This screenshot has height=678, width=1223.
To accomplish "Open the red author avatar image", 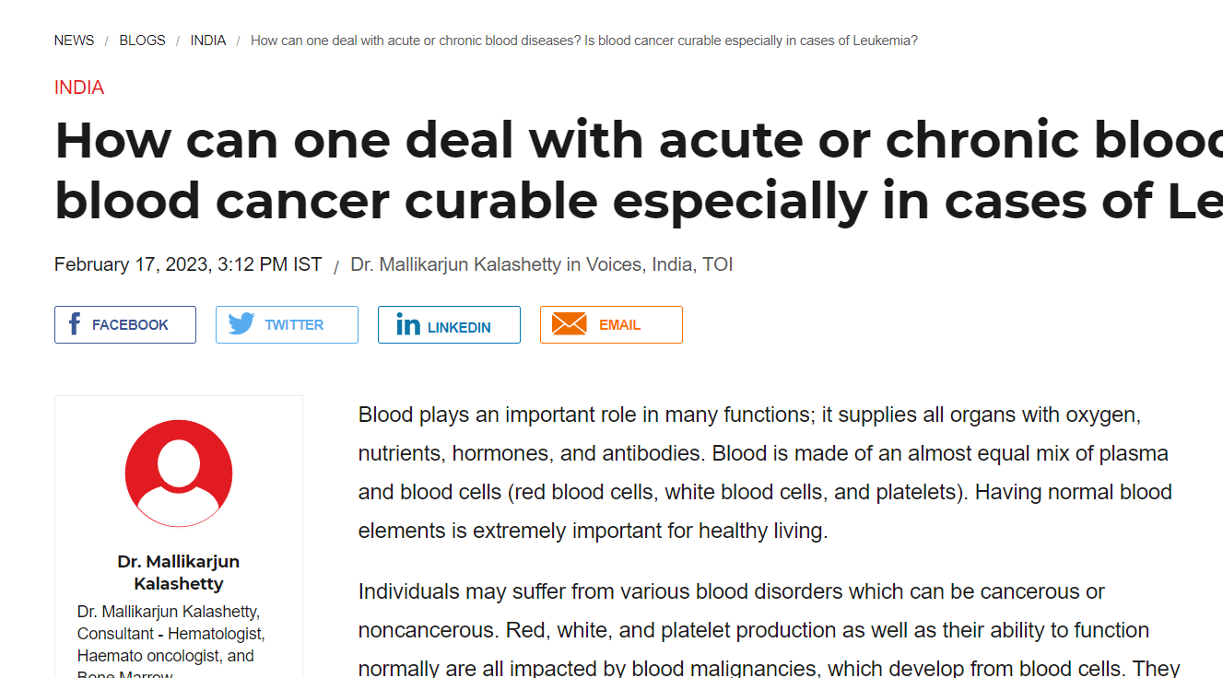I will pos(179,473).
